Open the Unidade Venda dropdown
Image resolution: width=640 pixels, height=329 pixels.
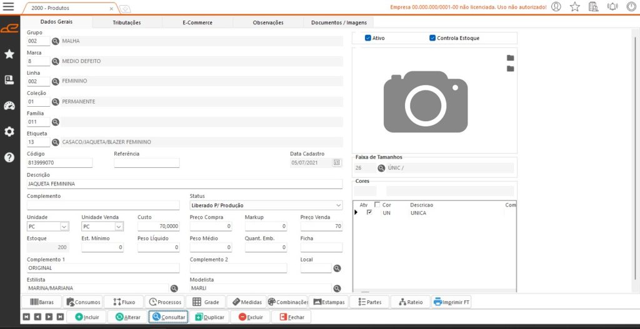coord(119,227)
